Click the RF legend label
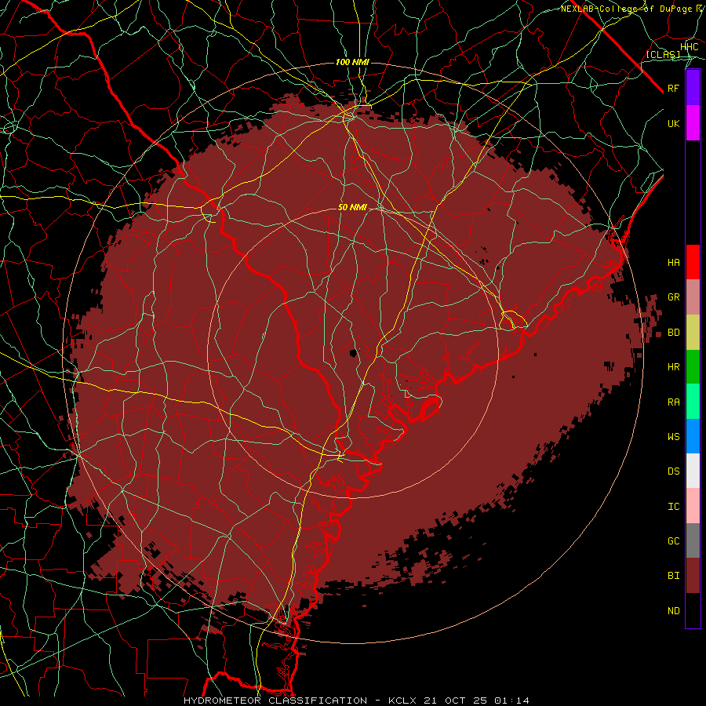The height and width of the screenshot is (706, 706). coord(673,88)
